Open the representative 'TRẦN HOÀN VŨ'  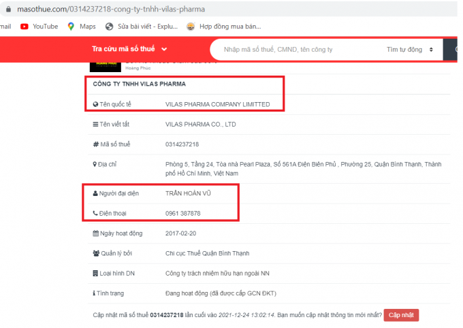(x=188, y=193)
